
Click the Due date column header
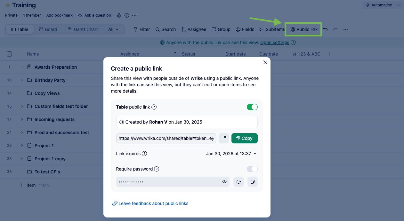click(x=269, y=54)
